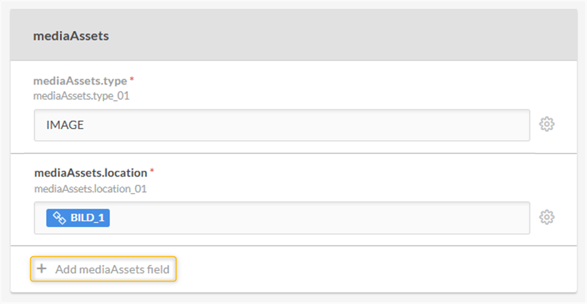
Task: Click the IMAGE text value
Action: click(x=65, y=125)
